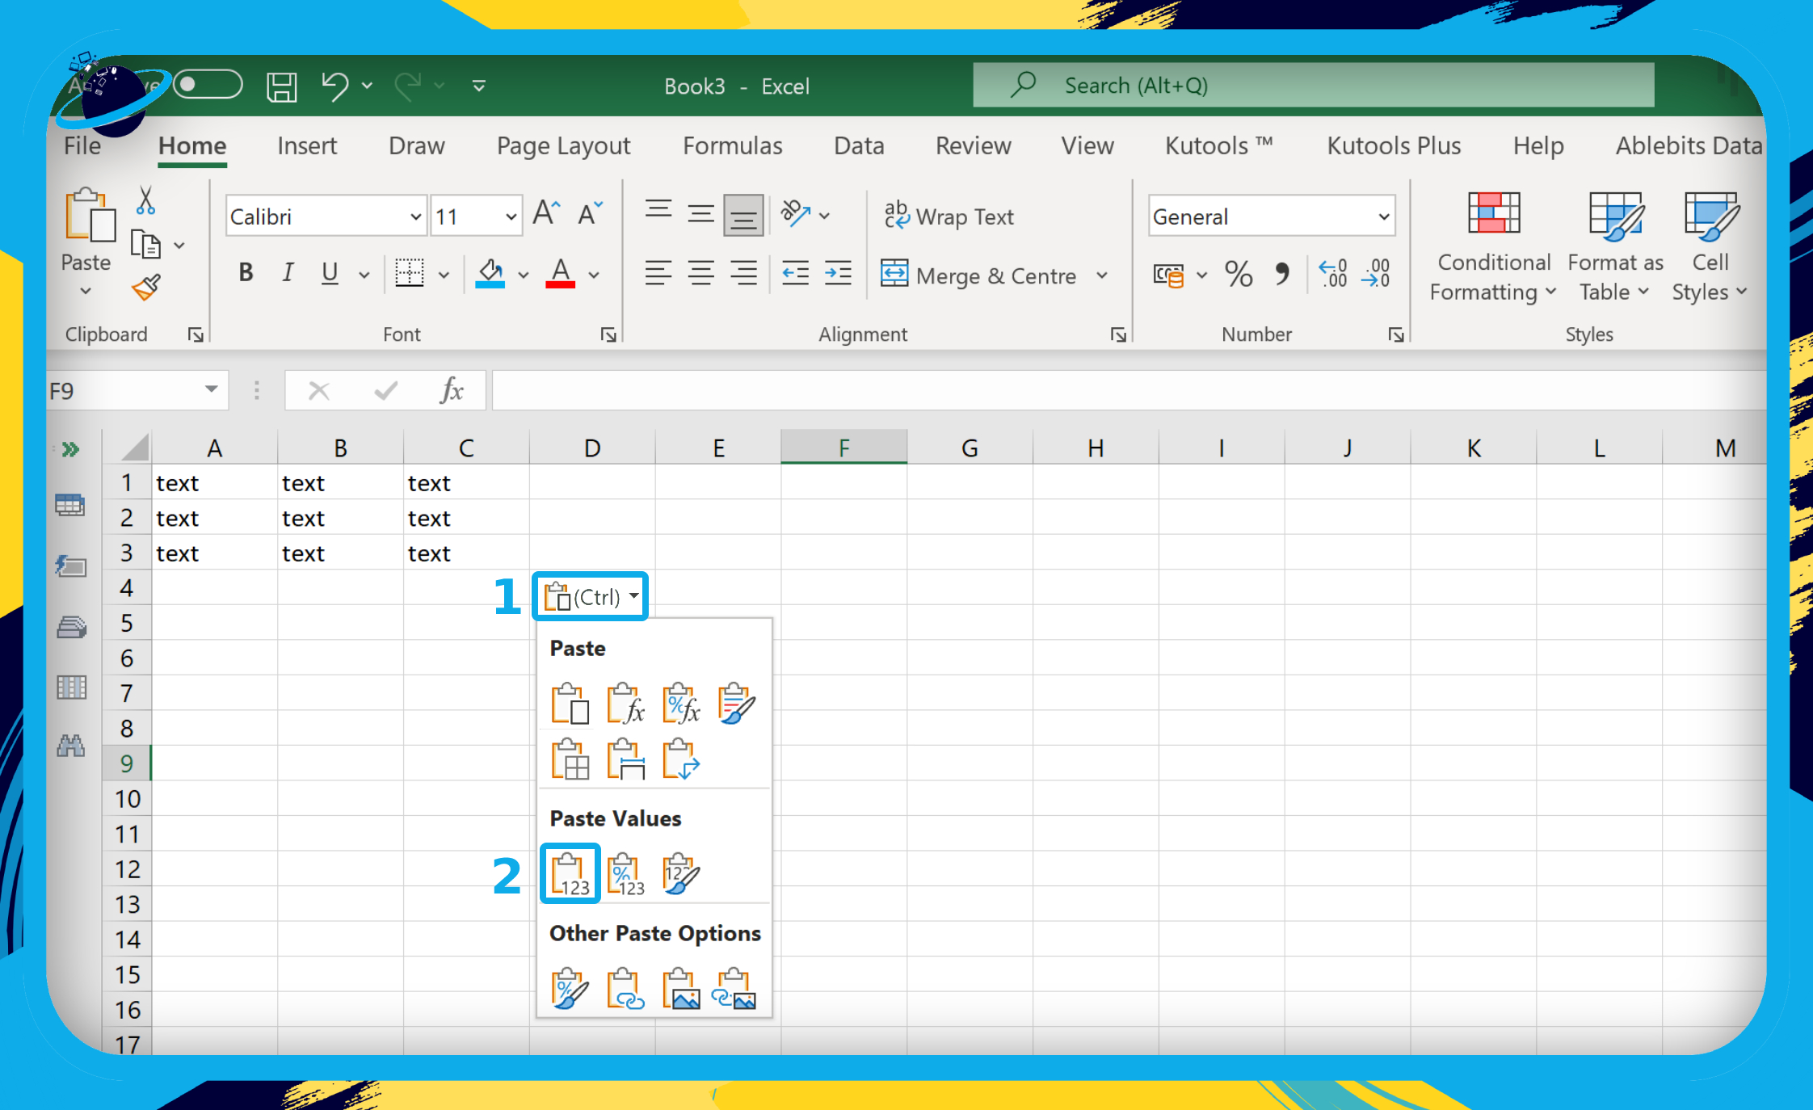Click the Cut scissors icon

coord(145,200)
